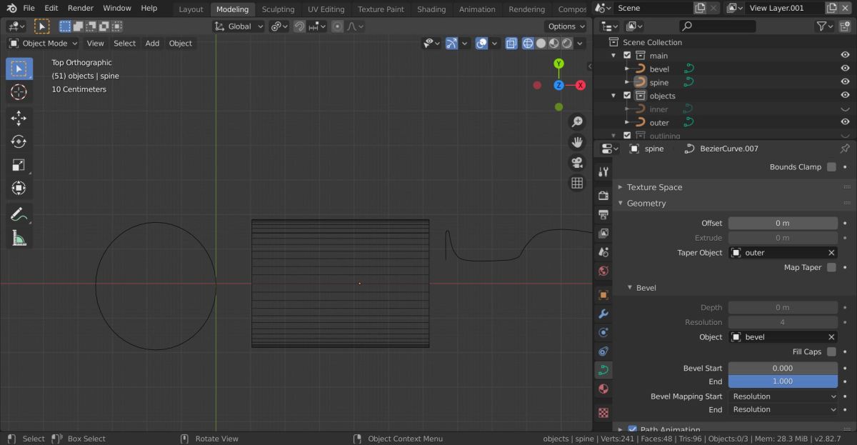Open the Material properties tab
Image resolution: width=857 pixels, height=445 pixels.
pyautogui.click(x=603, y=389)
